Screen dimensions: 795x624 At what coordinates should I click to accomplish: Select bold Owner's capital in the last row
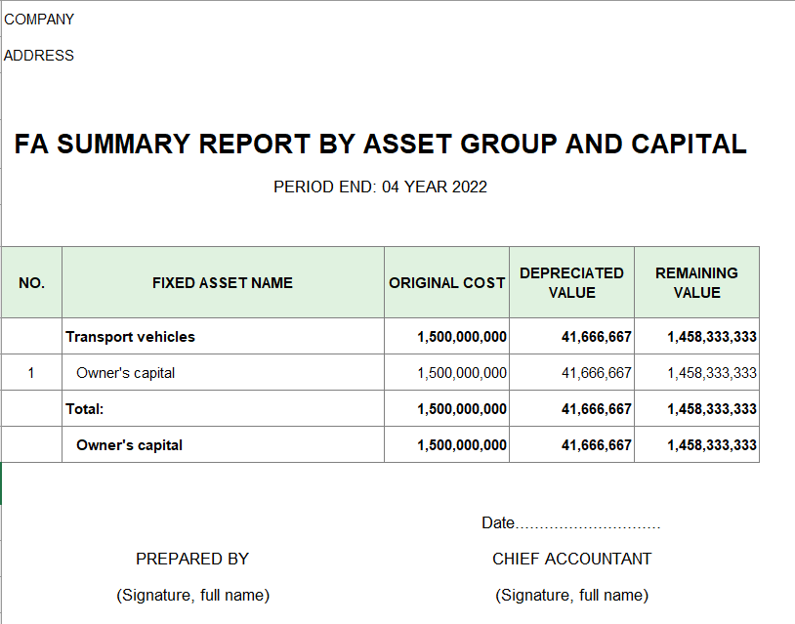129,445
